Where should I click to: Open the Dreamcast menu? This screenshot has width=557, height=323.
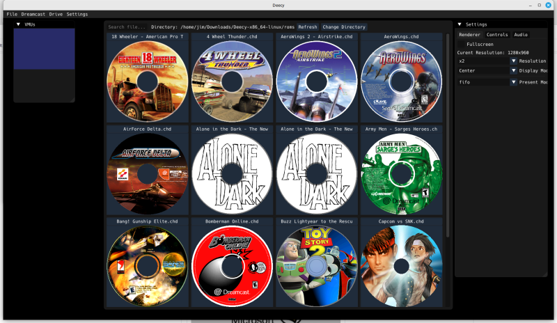(x=33, y=14)
